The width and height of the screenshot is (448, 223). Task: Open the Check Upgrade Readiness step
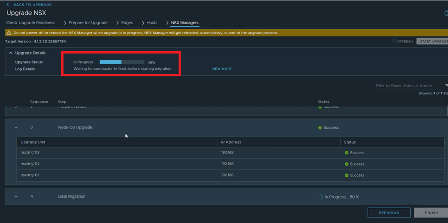31,23
